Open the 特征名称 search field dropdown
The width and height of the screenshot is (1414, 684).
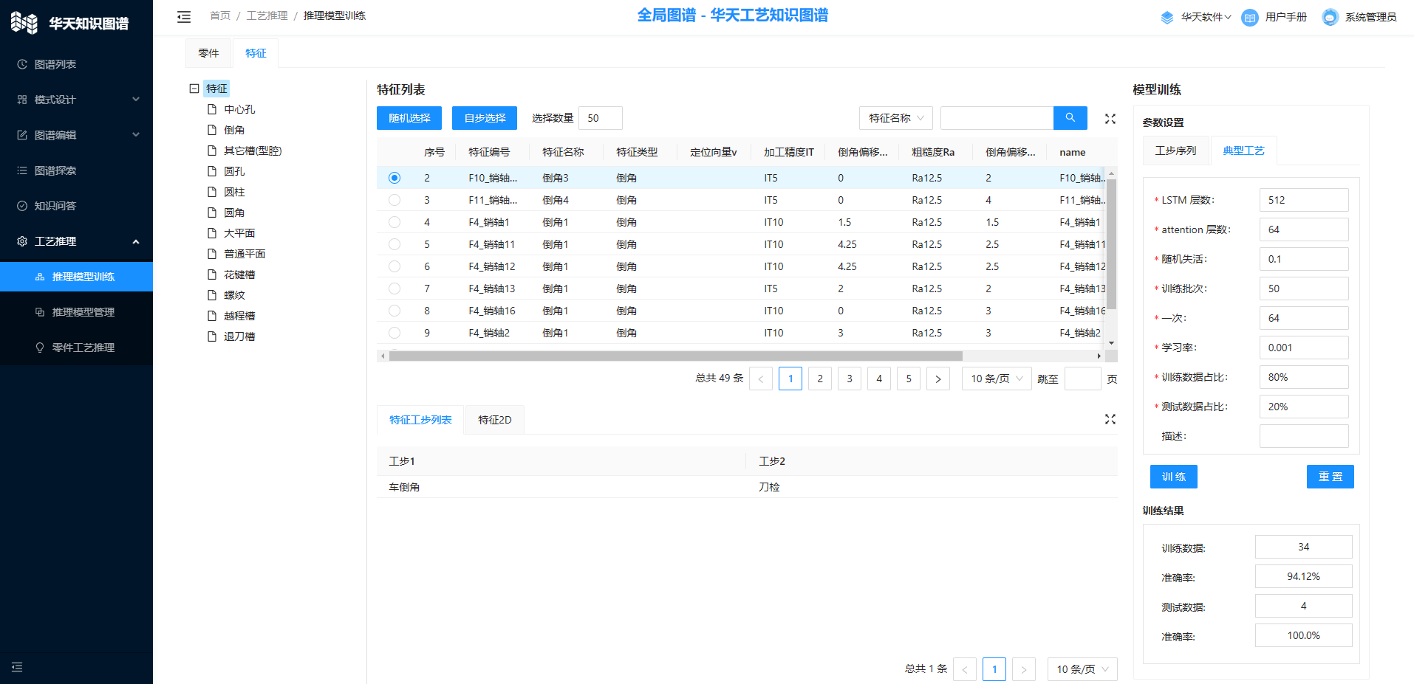click(895, 118)
